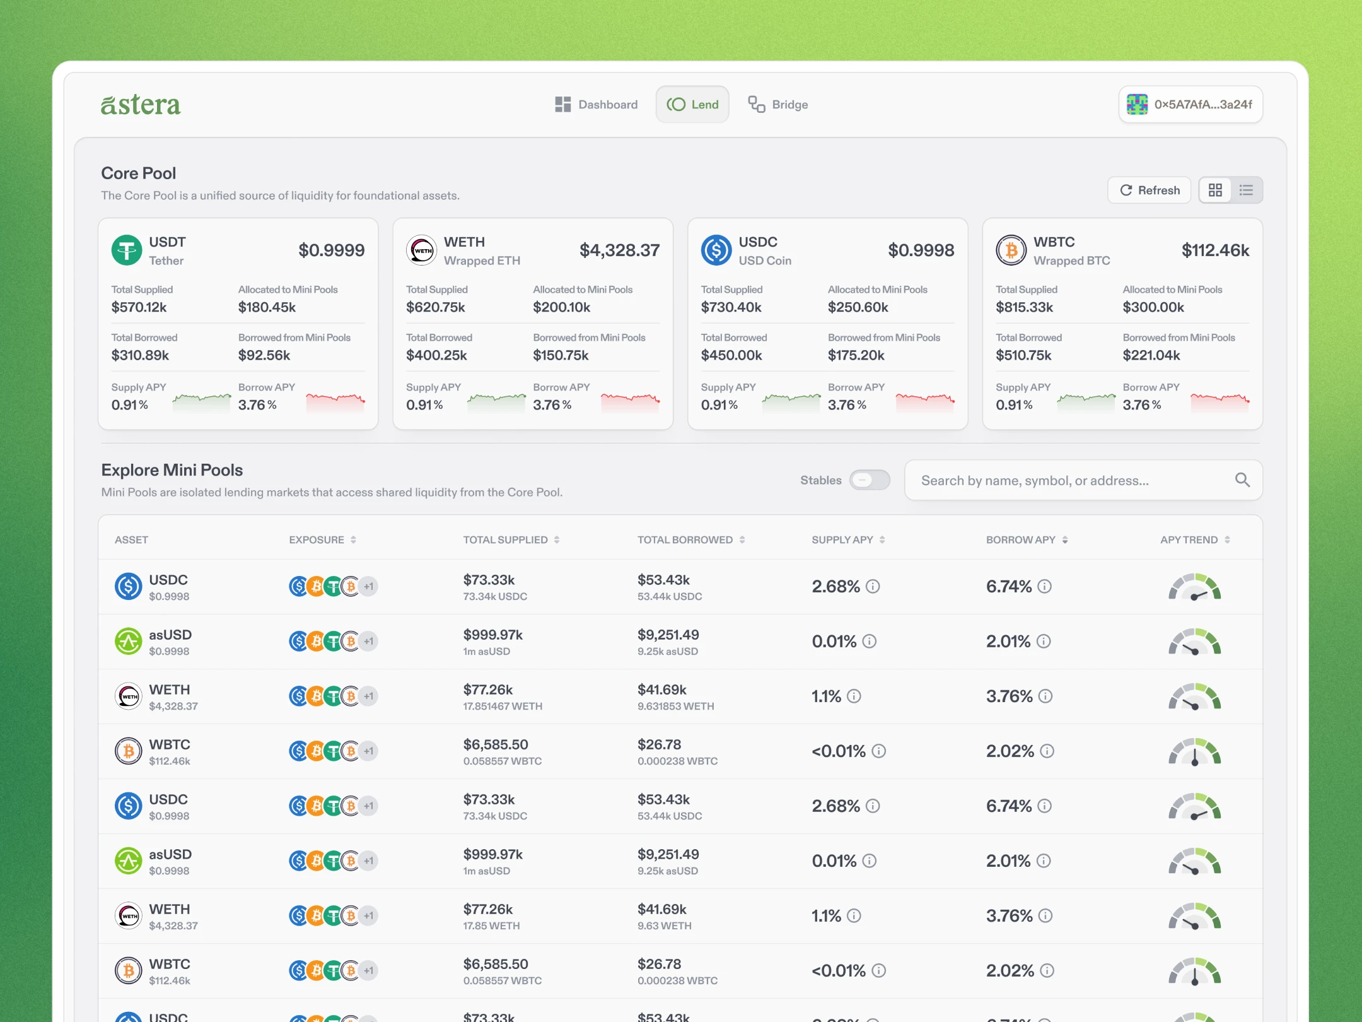Switch to list view layout
Viewport: 1362px width, 1022px height.
pyautogui.click(x=1246, y=190)
